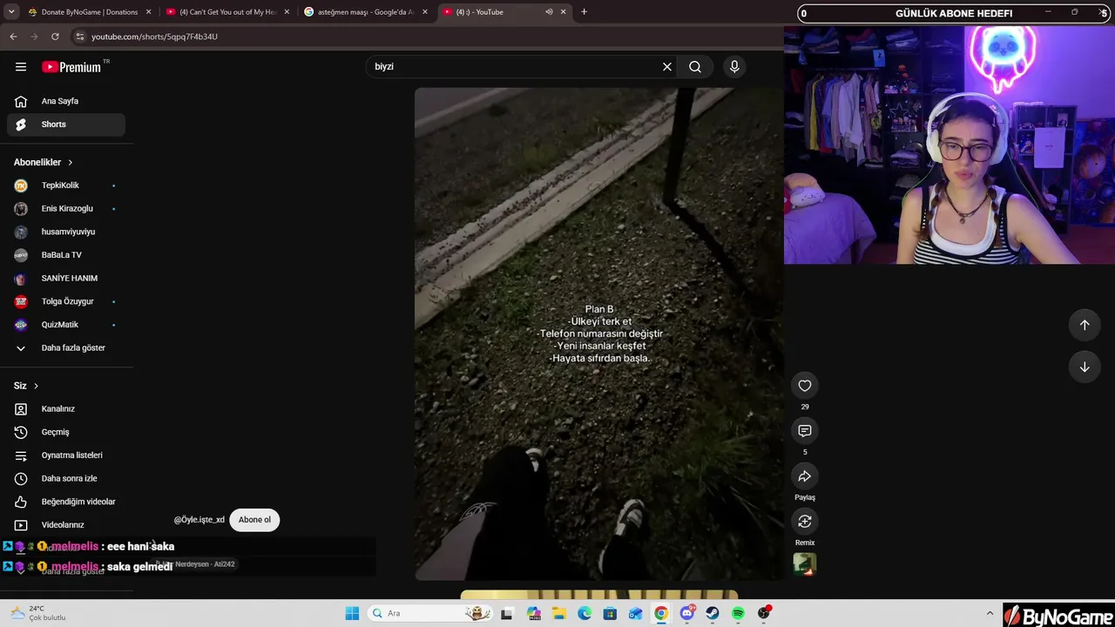Screen dimensions: 1115x627
Task: Open Daha sonra izle list
Action: tap(66, 479)
